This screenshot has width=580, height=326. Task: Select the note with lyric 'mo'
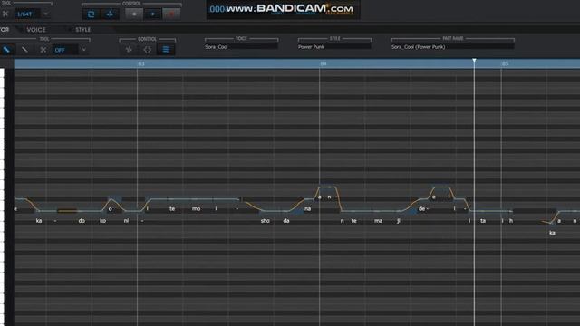click(201, 199)
